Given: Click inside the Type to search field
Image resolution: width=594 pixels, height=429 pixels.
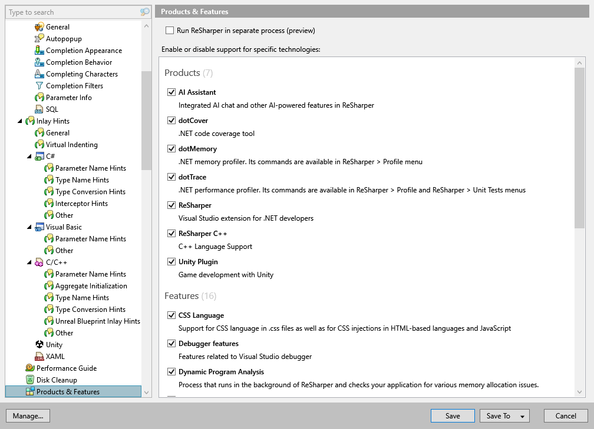Looking at the screenshot, I should coord(65,12).
